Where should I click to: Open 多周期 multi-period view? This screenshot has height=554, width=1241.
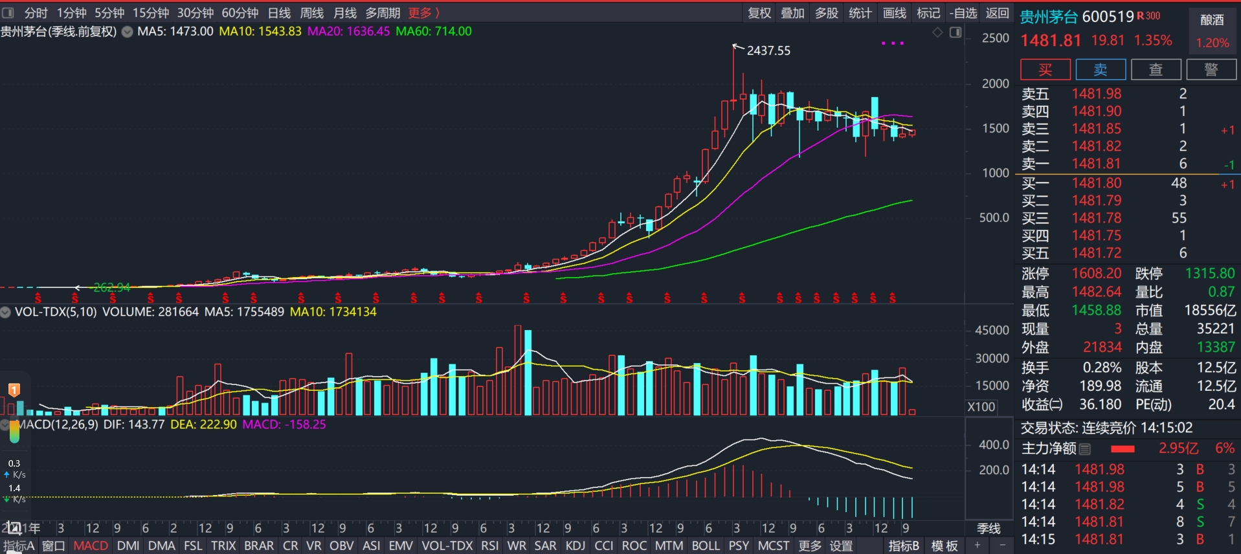pyautogui.click(x=383, y=13)
